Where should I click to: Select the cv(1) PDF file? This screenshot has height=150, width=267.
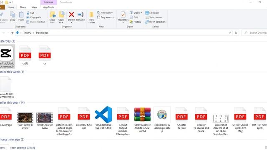[x=25, y=55]
